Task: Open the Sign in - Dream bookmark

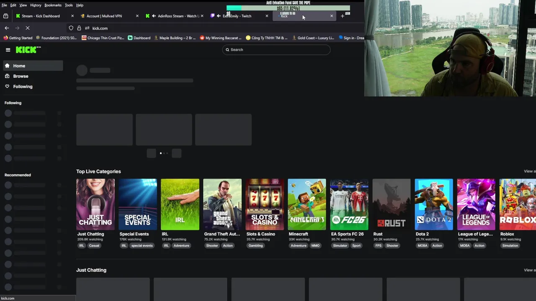Action: click(351, 38)
